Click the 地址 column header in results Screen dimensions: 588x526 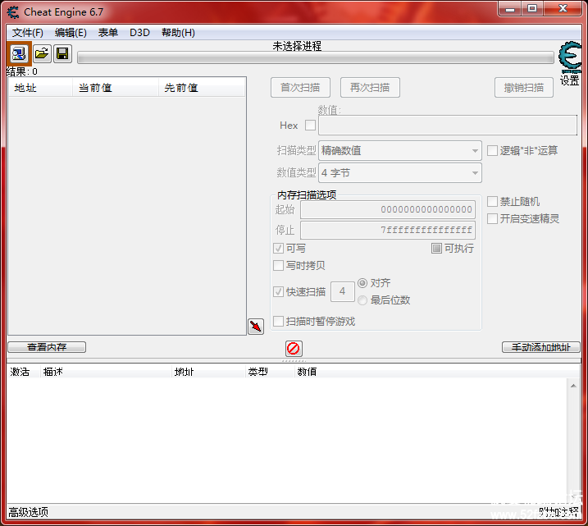tap(40, 88)
